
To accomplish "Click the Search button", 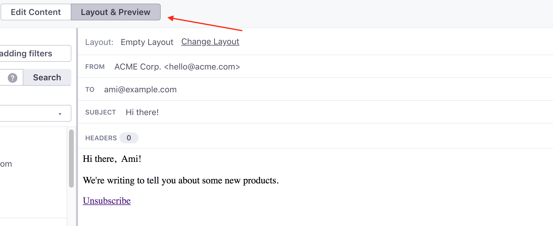I will pyautogui.click(x=47, y=77).
